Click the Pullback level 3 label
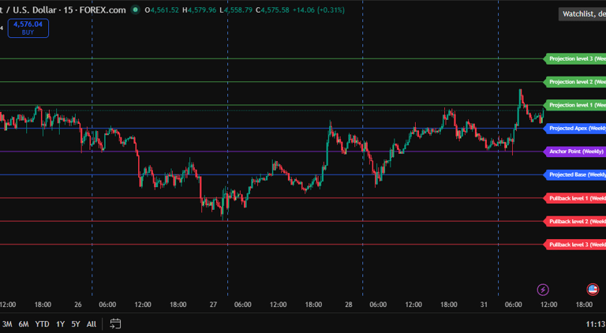Viewport: 606px width, 333px height. coord(574,245)
